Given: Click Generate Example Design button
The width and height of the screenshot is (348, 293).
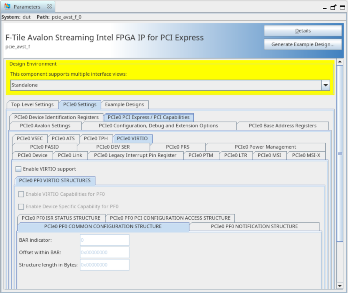Looking at the screenshot, I should click(x=303, y=44).
